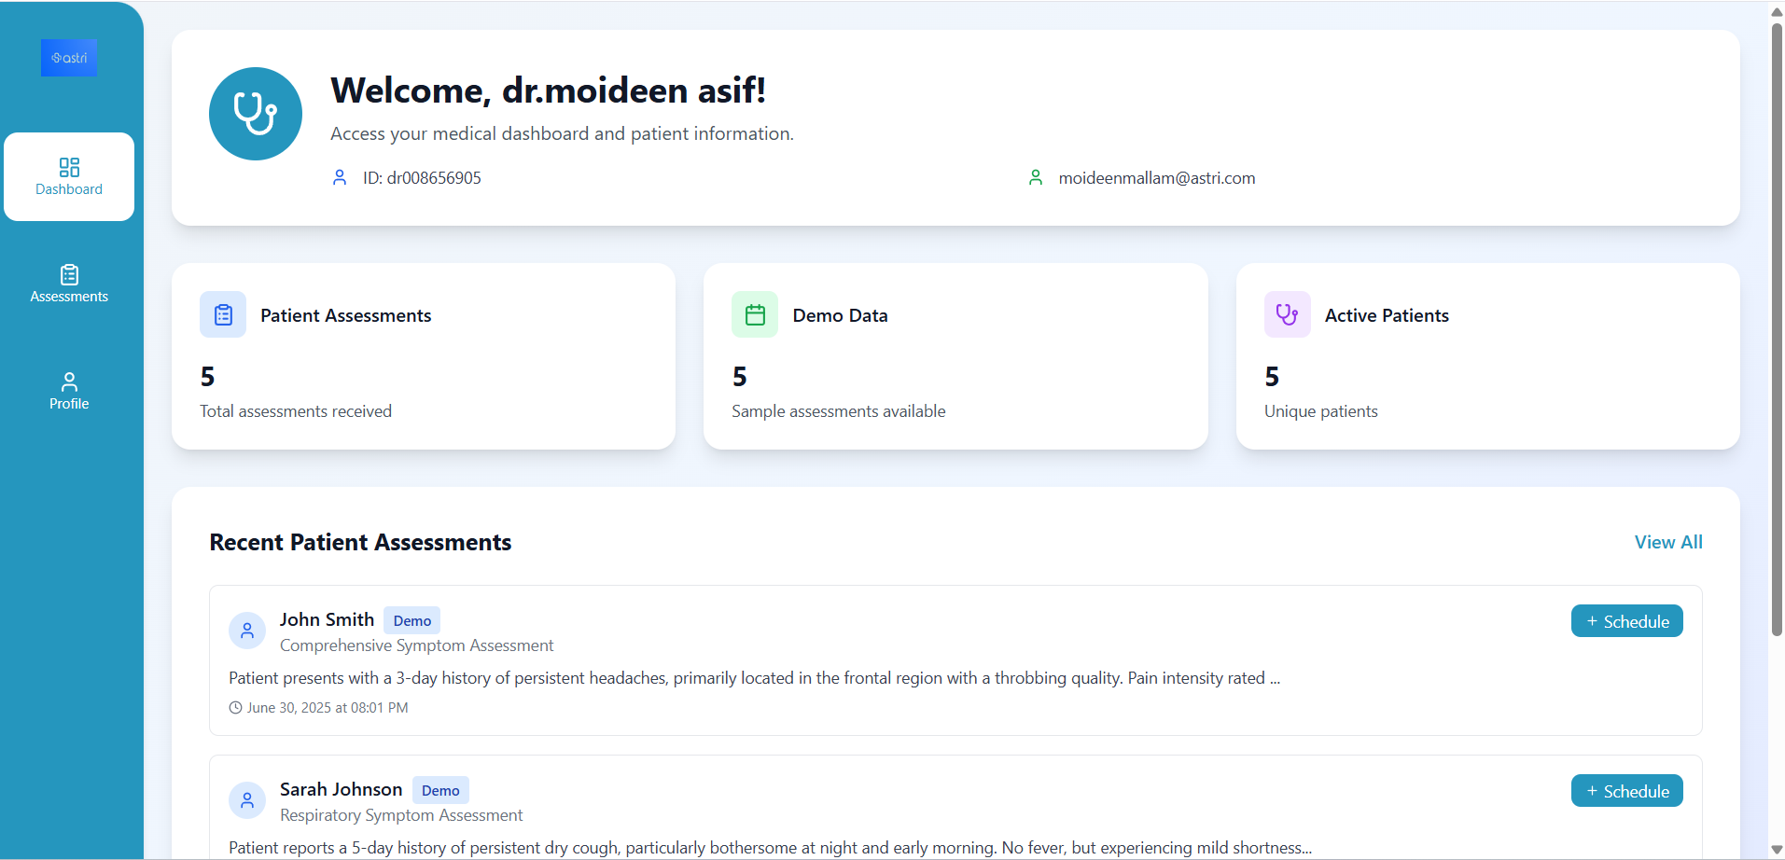Click the scrollbar down arrow

coord(1777,850)
